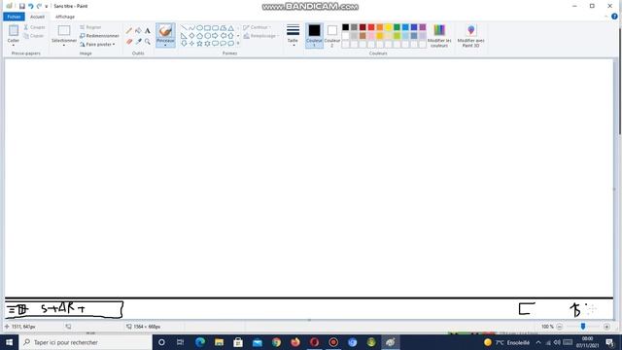Viewport: 622px width, 350px height.
Task: Pick the diamond shape
Action: point(191,36)
